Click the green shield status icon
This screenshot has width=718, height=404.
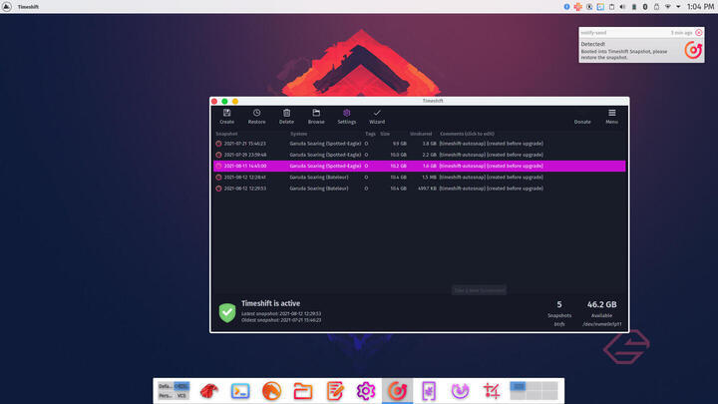click(x=227, y=313)
